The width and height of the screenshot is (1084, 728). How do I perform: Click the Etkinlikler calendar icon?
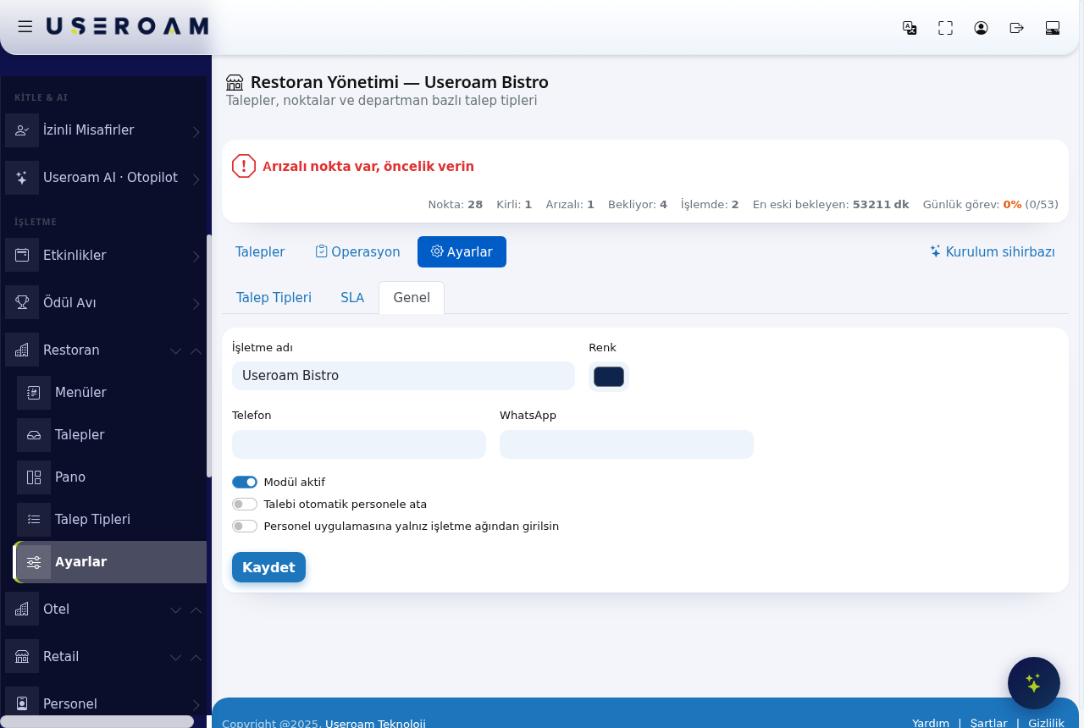22,256
